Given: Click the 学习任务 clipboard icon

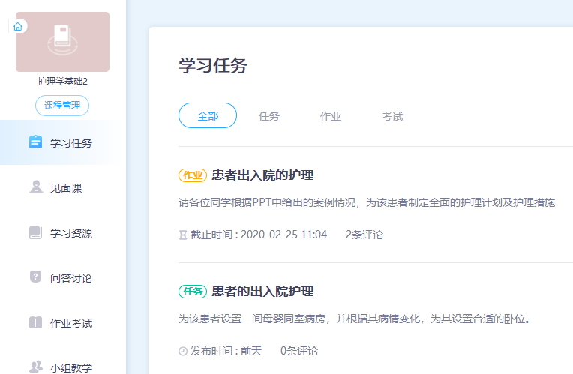Looking at the screenshot, I should coord(35,142).
